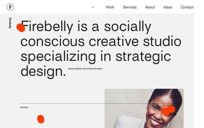
Task: Click the word "socially" in the headline
Action: [x=127, y=27]
